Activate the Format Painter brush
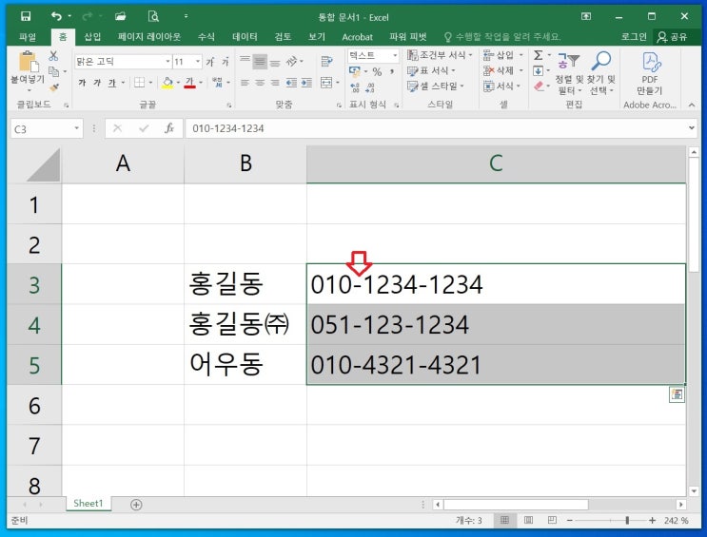Screen dimensions: 707x537 tap(54, 87)
